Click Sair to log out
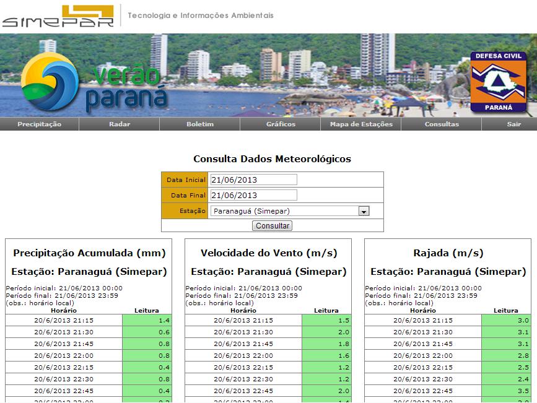Viewport: 537px width, 403px height. [x=513, y=124]
